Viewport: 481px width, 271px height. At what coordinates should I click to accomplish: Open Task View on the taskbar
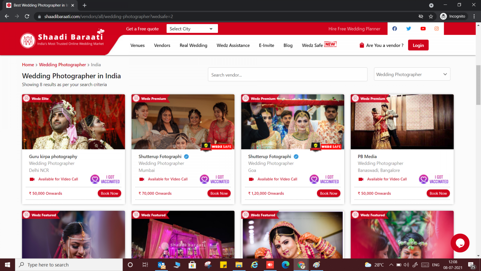pyautogui.click(x=145, y=265)
